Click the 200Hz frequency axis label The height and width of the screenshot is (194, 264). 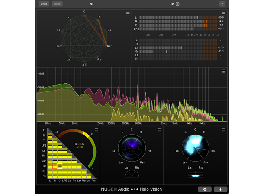tap(100, 123)
